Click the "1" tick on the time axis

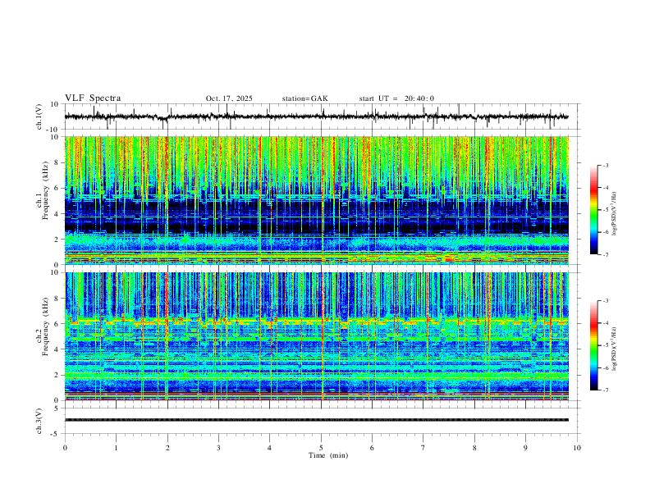116,448
